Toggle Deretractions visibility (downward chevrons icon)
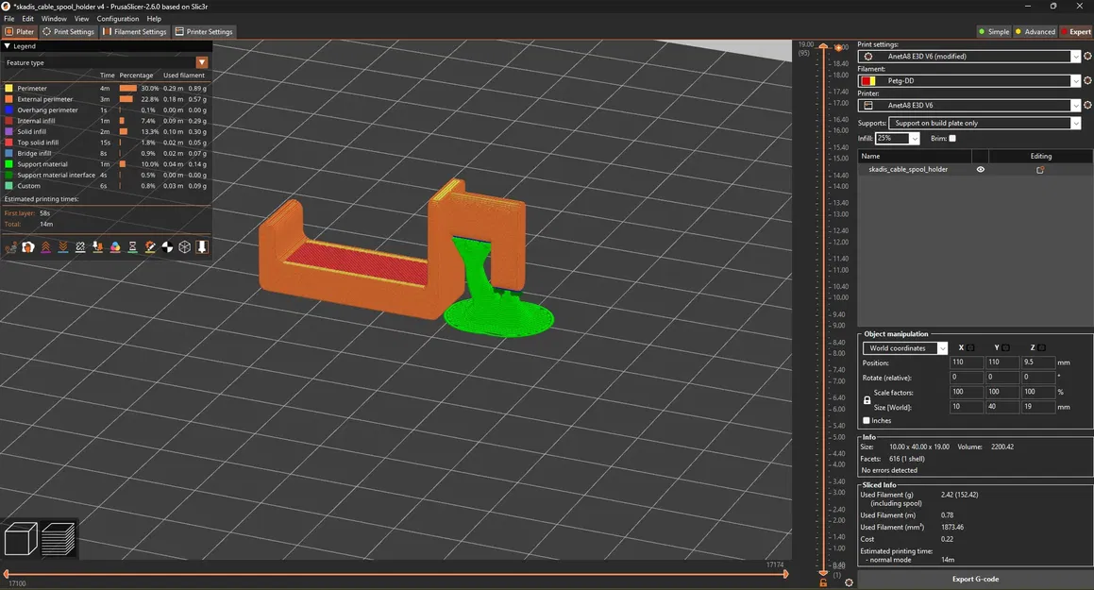This screenshot has width=1094, height=590. click(63, 247)
